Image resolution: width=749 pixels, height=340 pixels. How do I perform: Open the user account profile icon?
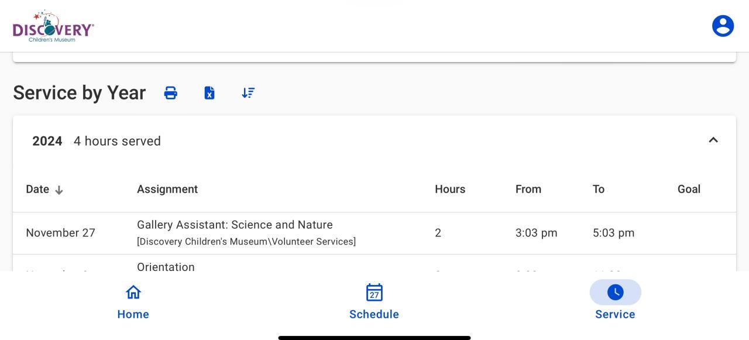[x=723, y=26]
